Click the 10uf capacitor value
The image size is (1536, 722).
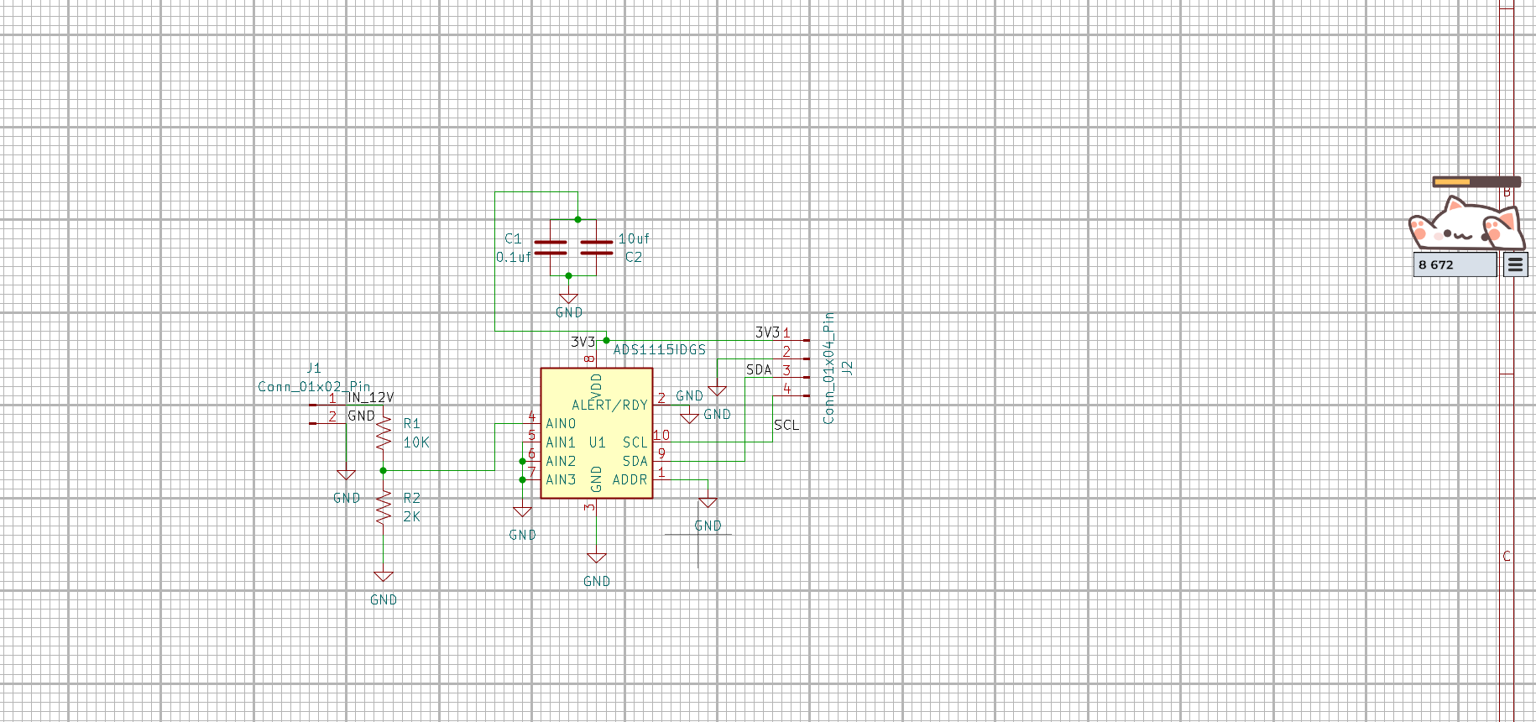click(x=634, y=238)
